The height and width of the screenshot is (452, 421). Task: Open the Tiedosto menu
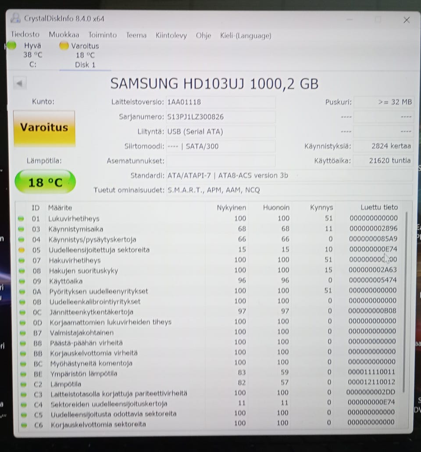click(25, 34)
